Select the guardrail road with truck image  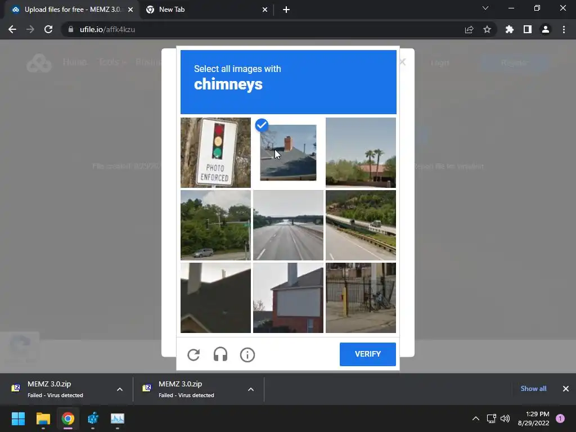(x=361, y=225)
